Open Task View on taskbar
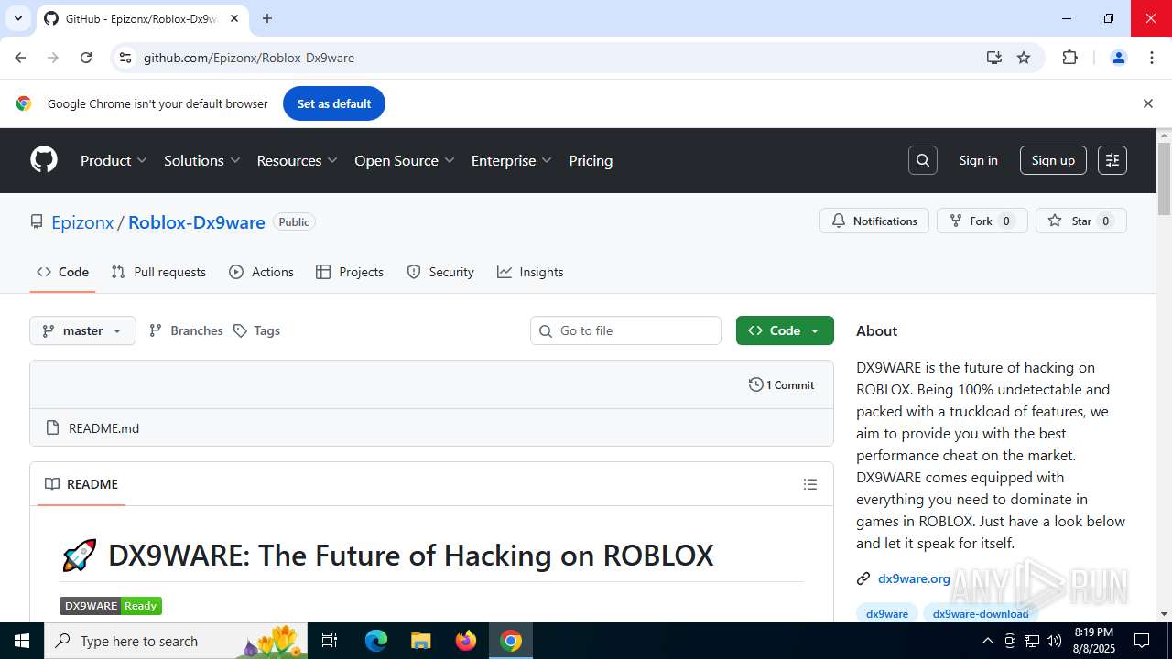 331,641
